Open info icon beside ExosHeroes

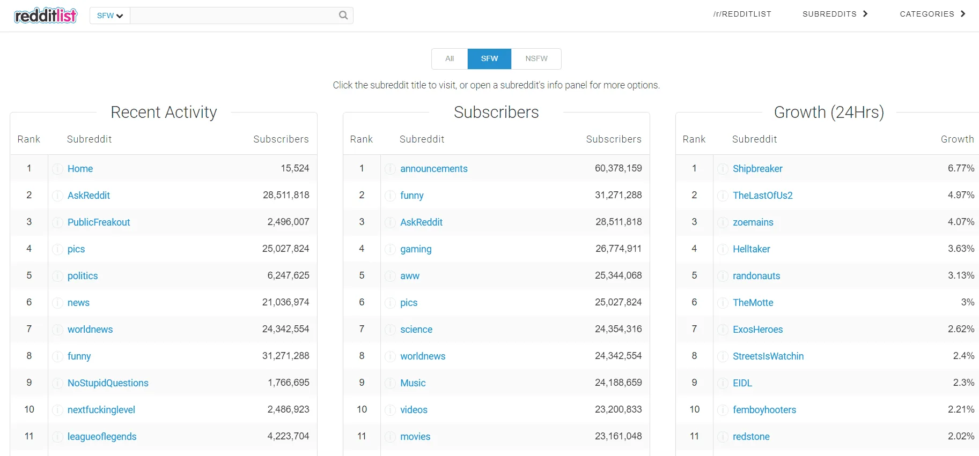723,330
